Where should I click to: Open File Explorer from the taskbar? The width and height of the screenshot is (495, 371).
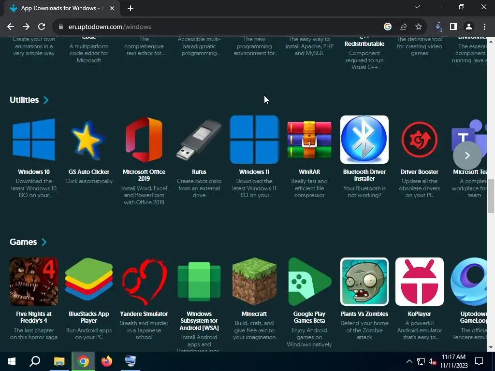59,361
